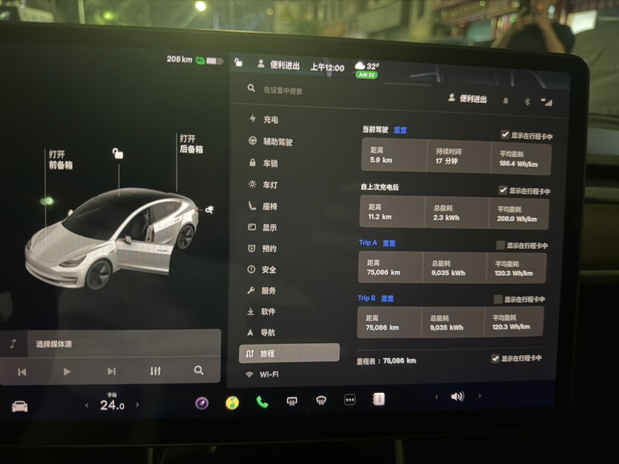619x464 pixels.
Task: Uncheck 显示在行程卡中 for 当前驾驶
Action: pos(505,134)
